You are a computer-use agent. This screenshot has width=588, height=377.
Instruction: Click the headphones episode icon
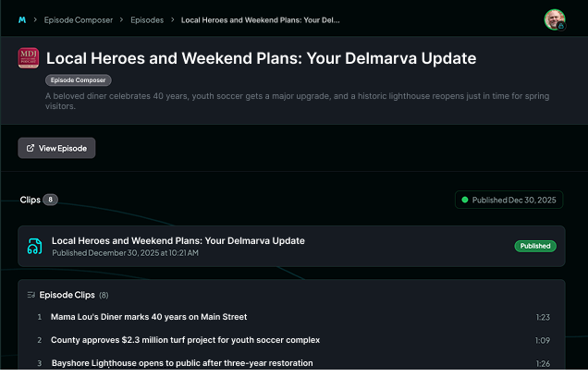pyautogui.click(x=35, y=246)
